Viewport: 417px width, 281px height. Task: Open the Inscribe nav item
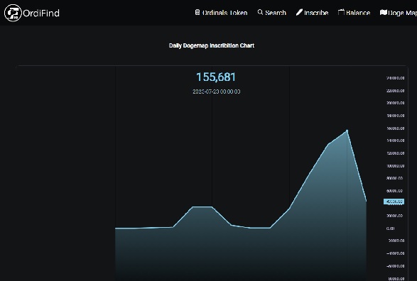pos(313,13)
